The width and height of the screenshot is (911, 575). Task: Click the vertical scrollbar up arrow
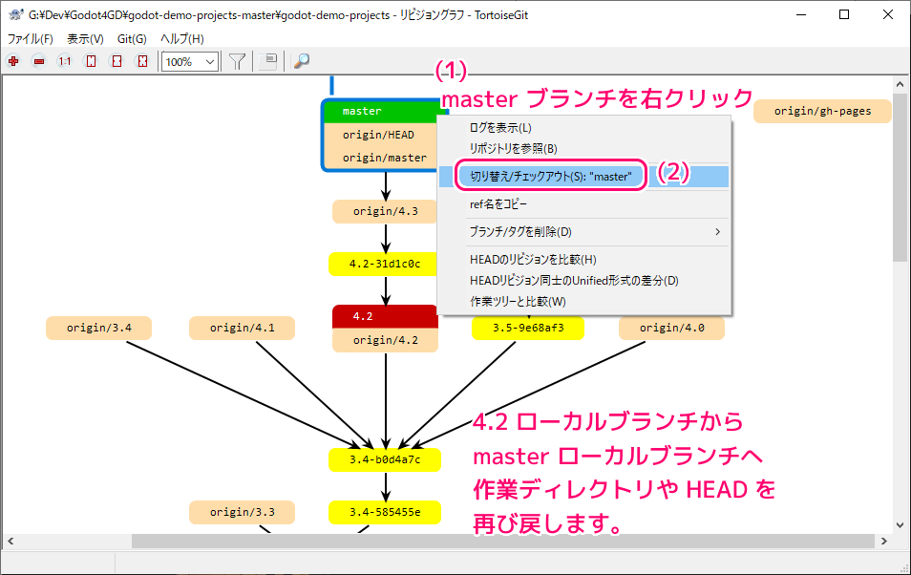pos(900,84)
